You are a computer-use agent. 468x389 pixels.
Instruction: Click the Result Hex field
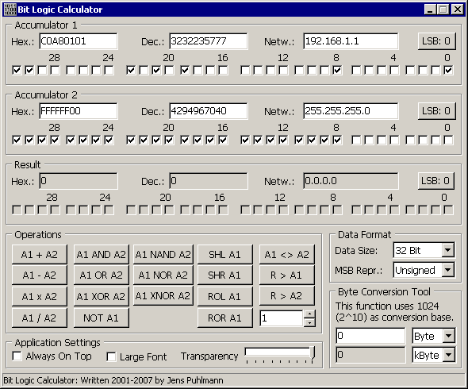(x=79, y=181)
